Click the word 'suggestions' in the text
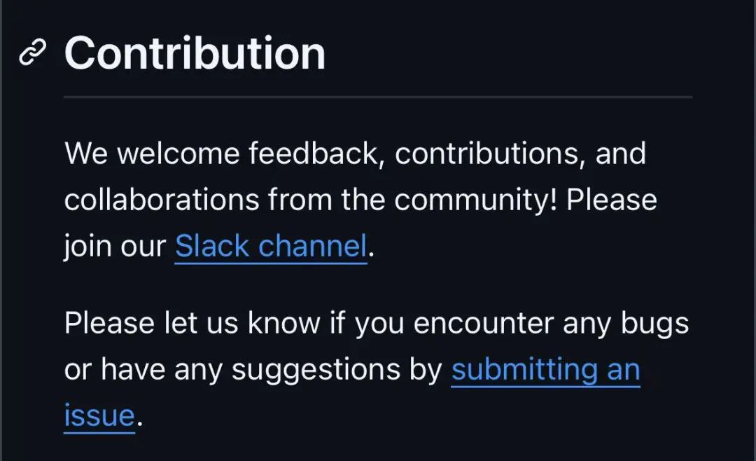 pos(316,370)
